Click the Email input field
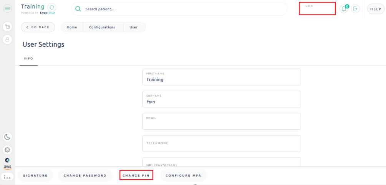 click(222, 124)
